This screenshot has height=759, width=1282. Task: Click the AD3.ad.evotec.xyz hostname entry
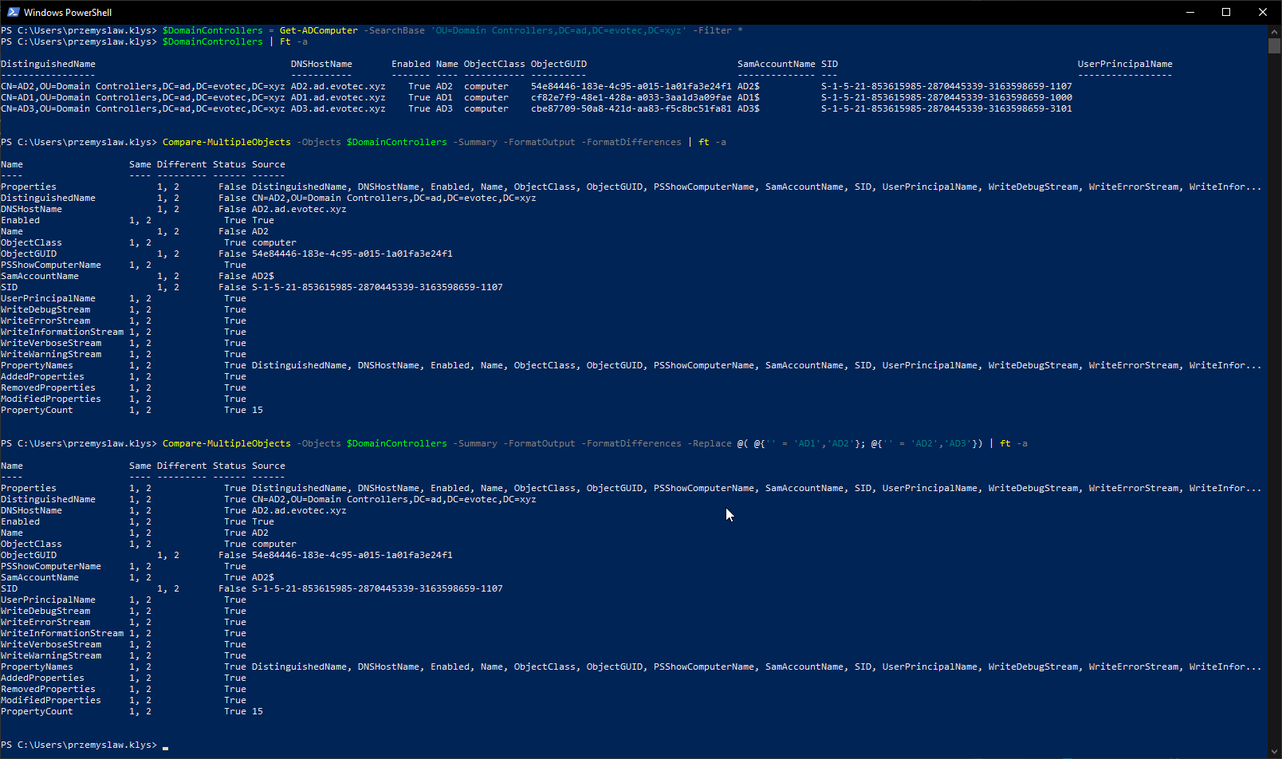[x=338, y=108]
